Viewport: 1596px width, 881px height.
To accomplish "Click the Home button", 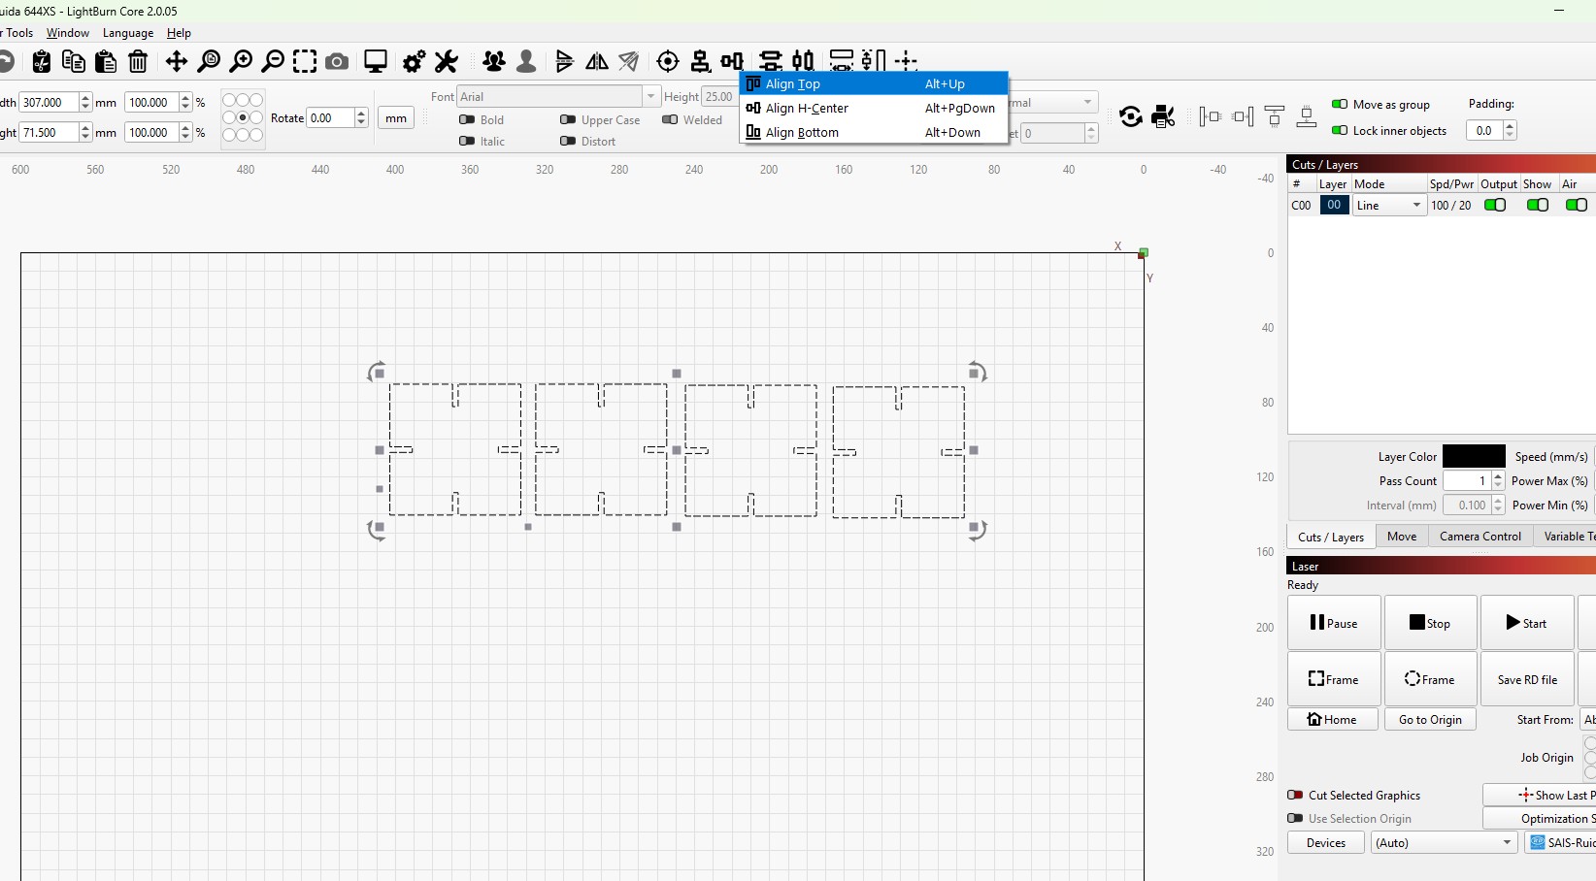I will [x=1333, y=719].
